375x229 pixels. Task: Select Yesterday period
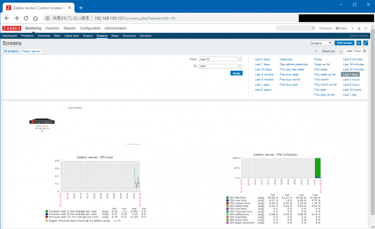(x=286, y=59)
